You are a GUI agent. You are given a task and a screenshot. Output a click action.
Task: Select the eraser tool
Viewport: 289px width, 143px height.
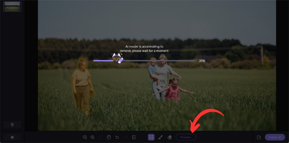tap(169, 137)
